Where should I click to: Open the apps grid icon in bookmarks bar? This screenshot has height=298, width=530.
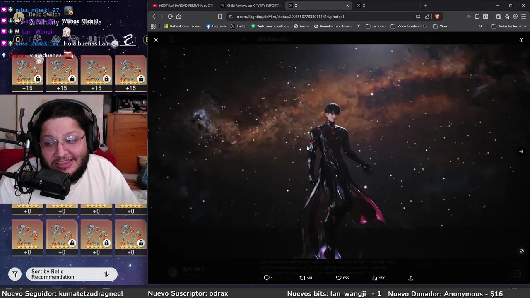[x=153, y=26]
